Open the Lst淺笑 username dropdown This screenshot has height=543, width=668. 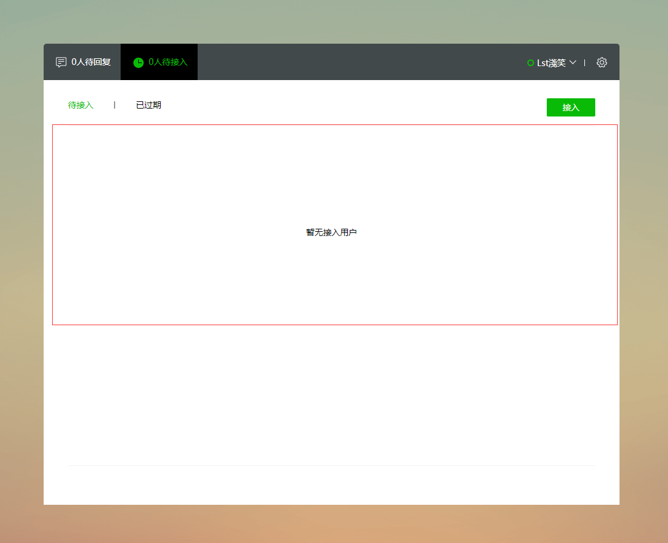[x=551, y=62]
